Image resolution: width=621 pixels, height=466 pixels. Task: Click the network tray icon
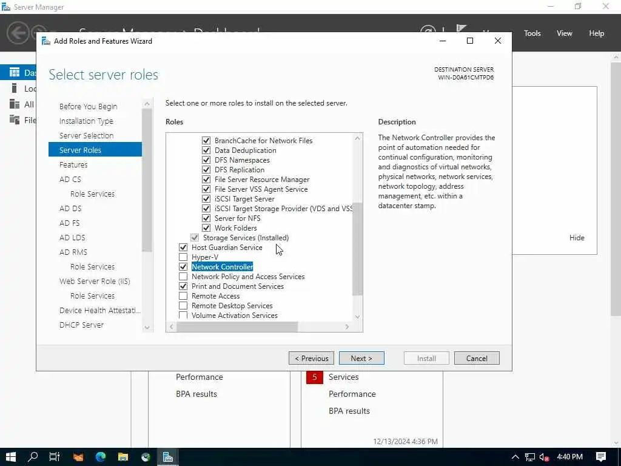(530, 458)
